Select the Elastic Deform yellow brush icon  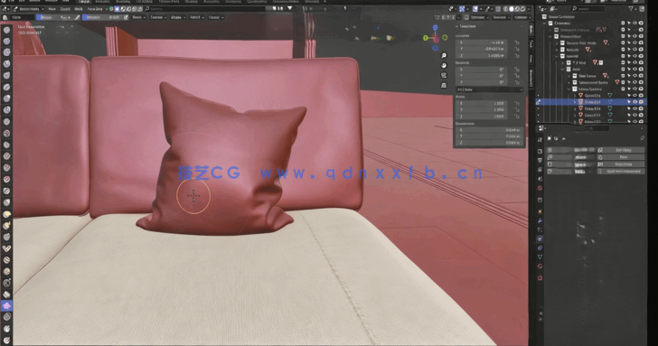point(6,214)
